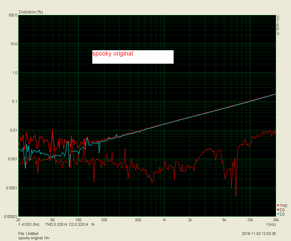This screenshot has height=241, width=291.
Task: Click the 'Distortion (%)' axis title
Action: click(31, 12)
